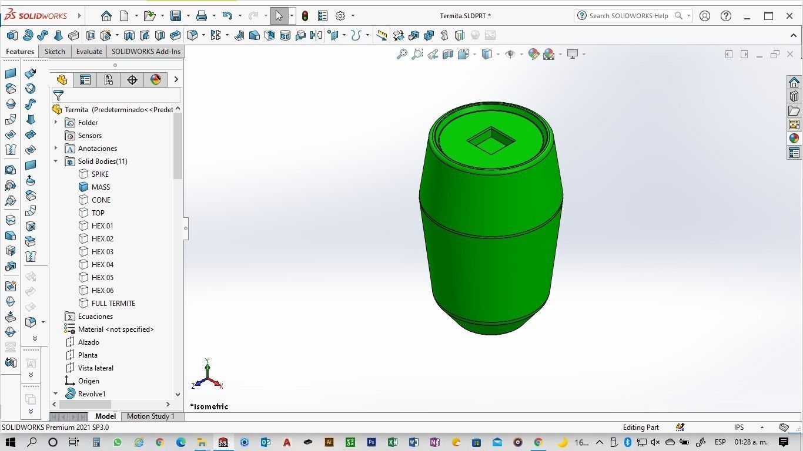This screenshot has height=451, width=803.
Task: Open the task pane Appearances color ball
Action: click(x=794, y=139)
